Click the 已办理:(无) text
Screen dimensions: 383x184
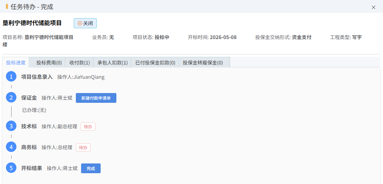point(34,110)
